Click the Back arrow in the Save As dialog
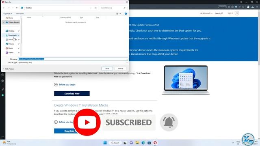Screen dimensions: 260x146 pyautogui.click(x=4, y=8)
